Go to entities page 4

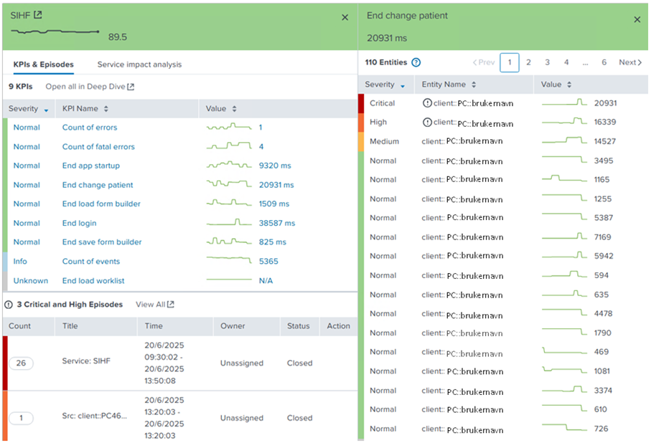click(x=566, y=62)
